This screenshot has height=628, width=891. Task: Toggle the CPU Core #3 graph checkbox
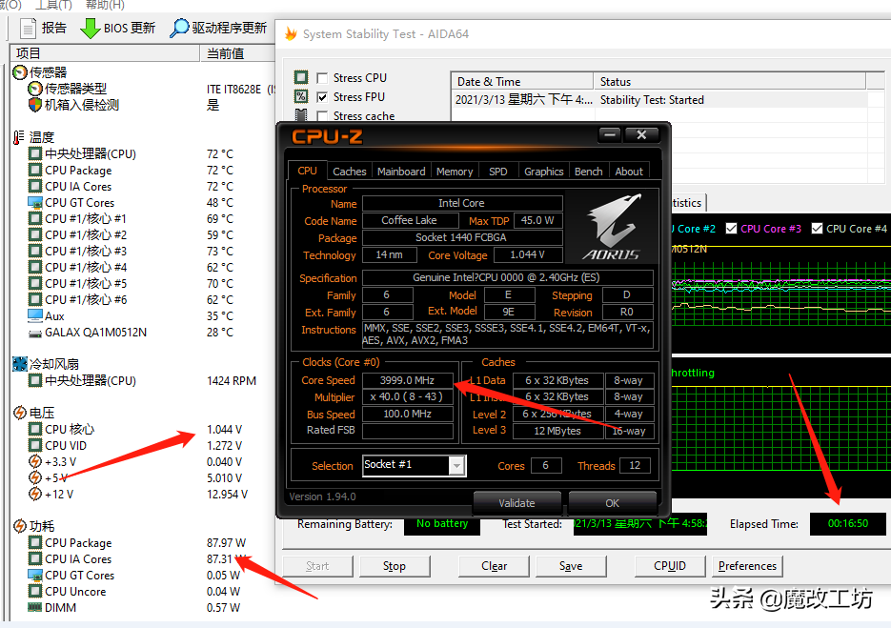coord(731,229)
